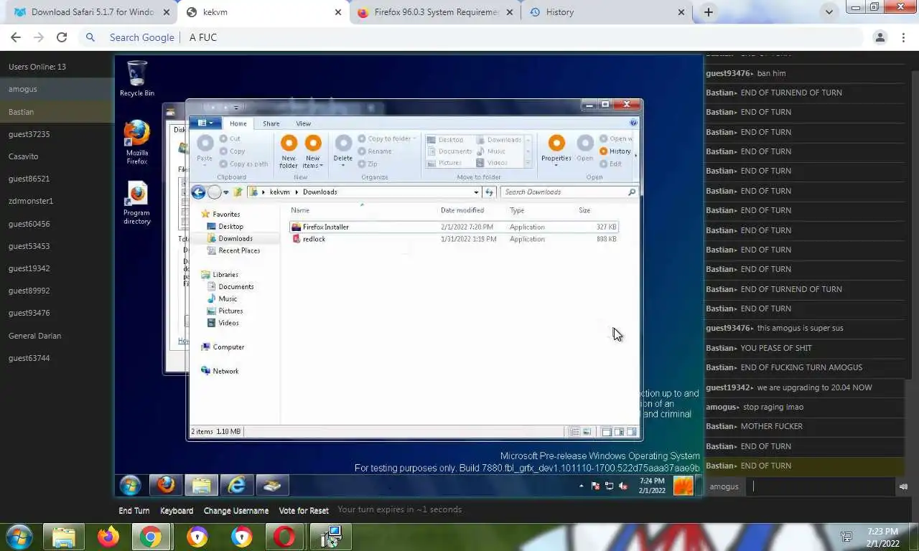Screen dimensions: 919x551
Task: Switch to the Firefox 96.0.3 System Requirements tab
Action: coord(437,12)
